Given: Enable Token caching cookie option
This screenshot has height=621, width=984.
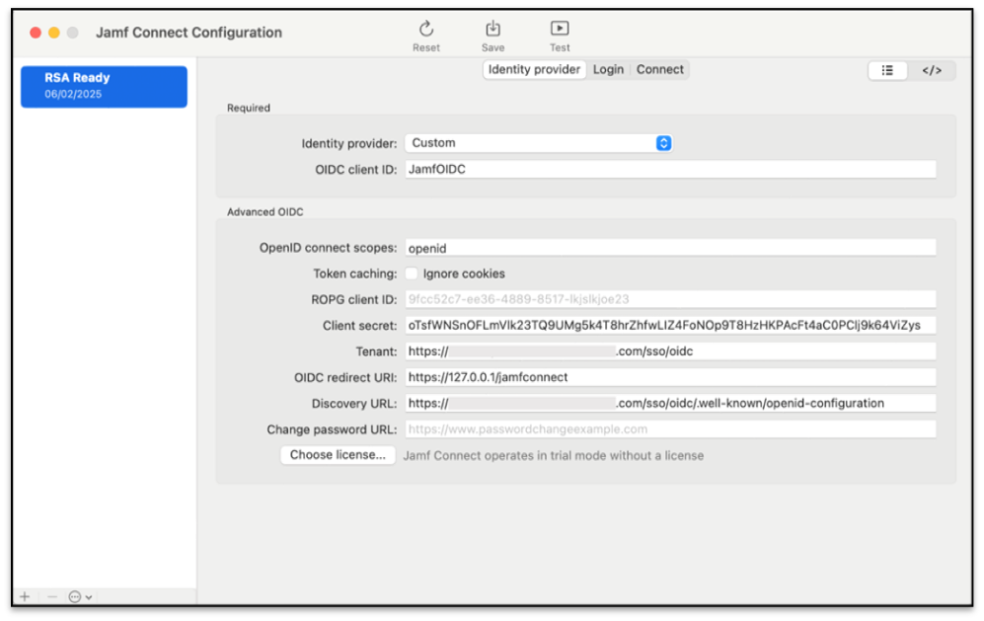Looking at the screenshot, I should point(411,273).
